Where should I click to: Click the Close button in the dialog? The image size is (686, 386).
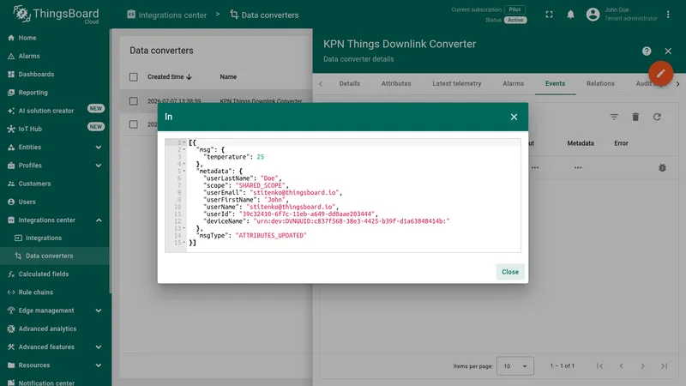[x=510, y=272]
